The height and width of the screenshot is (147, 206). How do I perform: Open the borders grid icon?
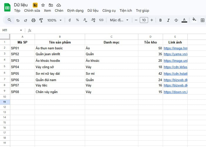(x=202, y=20)
